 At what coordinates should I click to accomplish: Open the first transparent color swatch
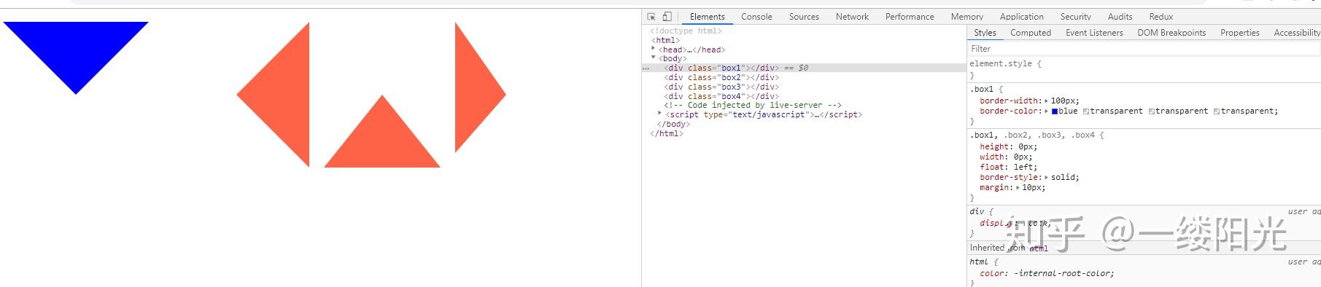coord(1086,111)
